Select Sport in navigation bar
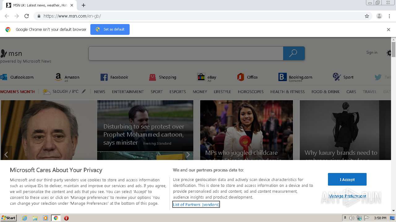The height and width of the screenshot is (222, 396). pyautogui.click(x=157, y=92)
